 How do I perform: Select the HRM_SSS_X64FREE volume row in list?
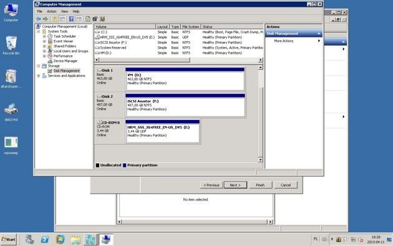point(178,37)
